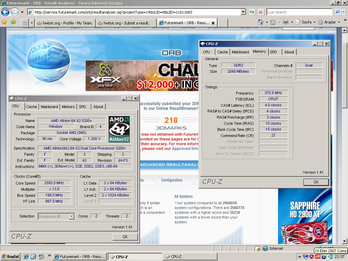348x261 pixels.
Task: Click the page scrollbar down arrow
Action: [345, 241]
